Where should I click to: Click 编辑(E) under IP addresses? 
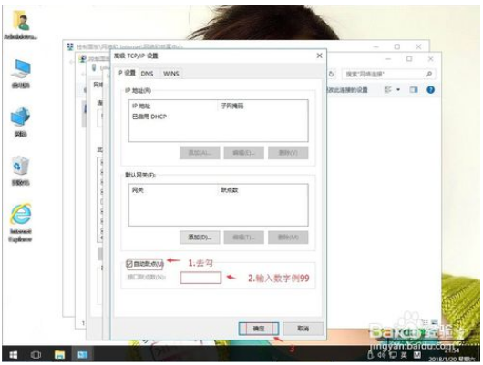[243, 153]
